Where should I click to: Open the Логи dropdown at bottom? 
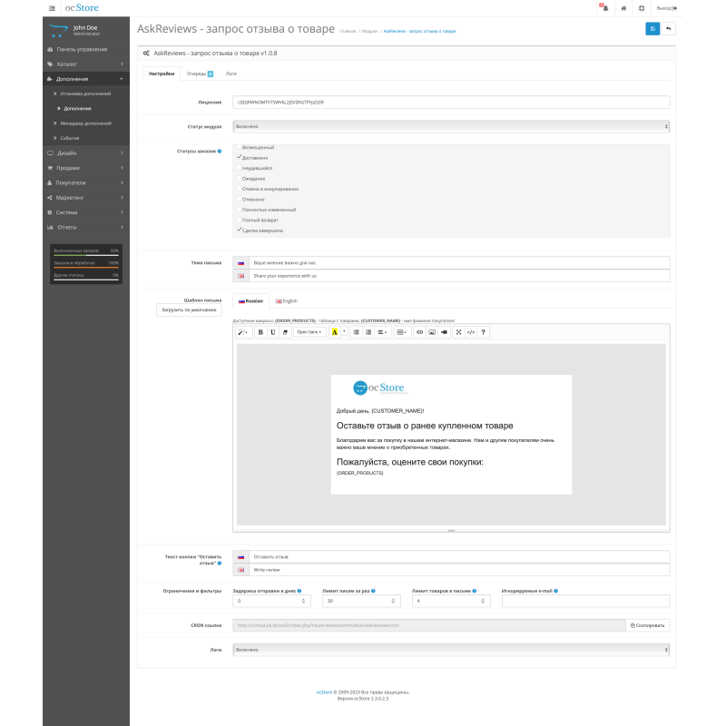tap(451, 650)
